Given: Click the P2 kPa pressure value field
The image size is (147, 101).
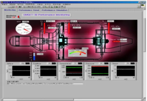Looking at the screenshot, I should coord(52,28).
